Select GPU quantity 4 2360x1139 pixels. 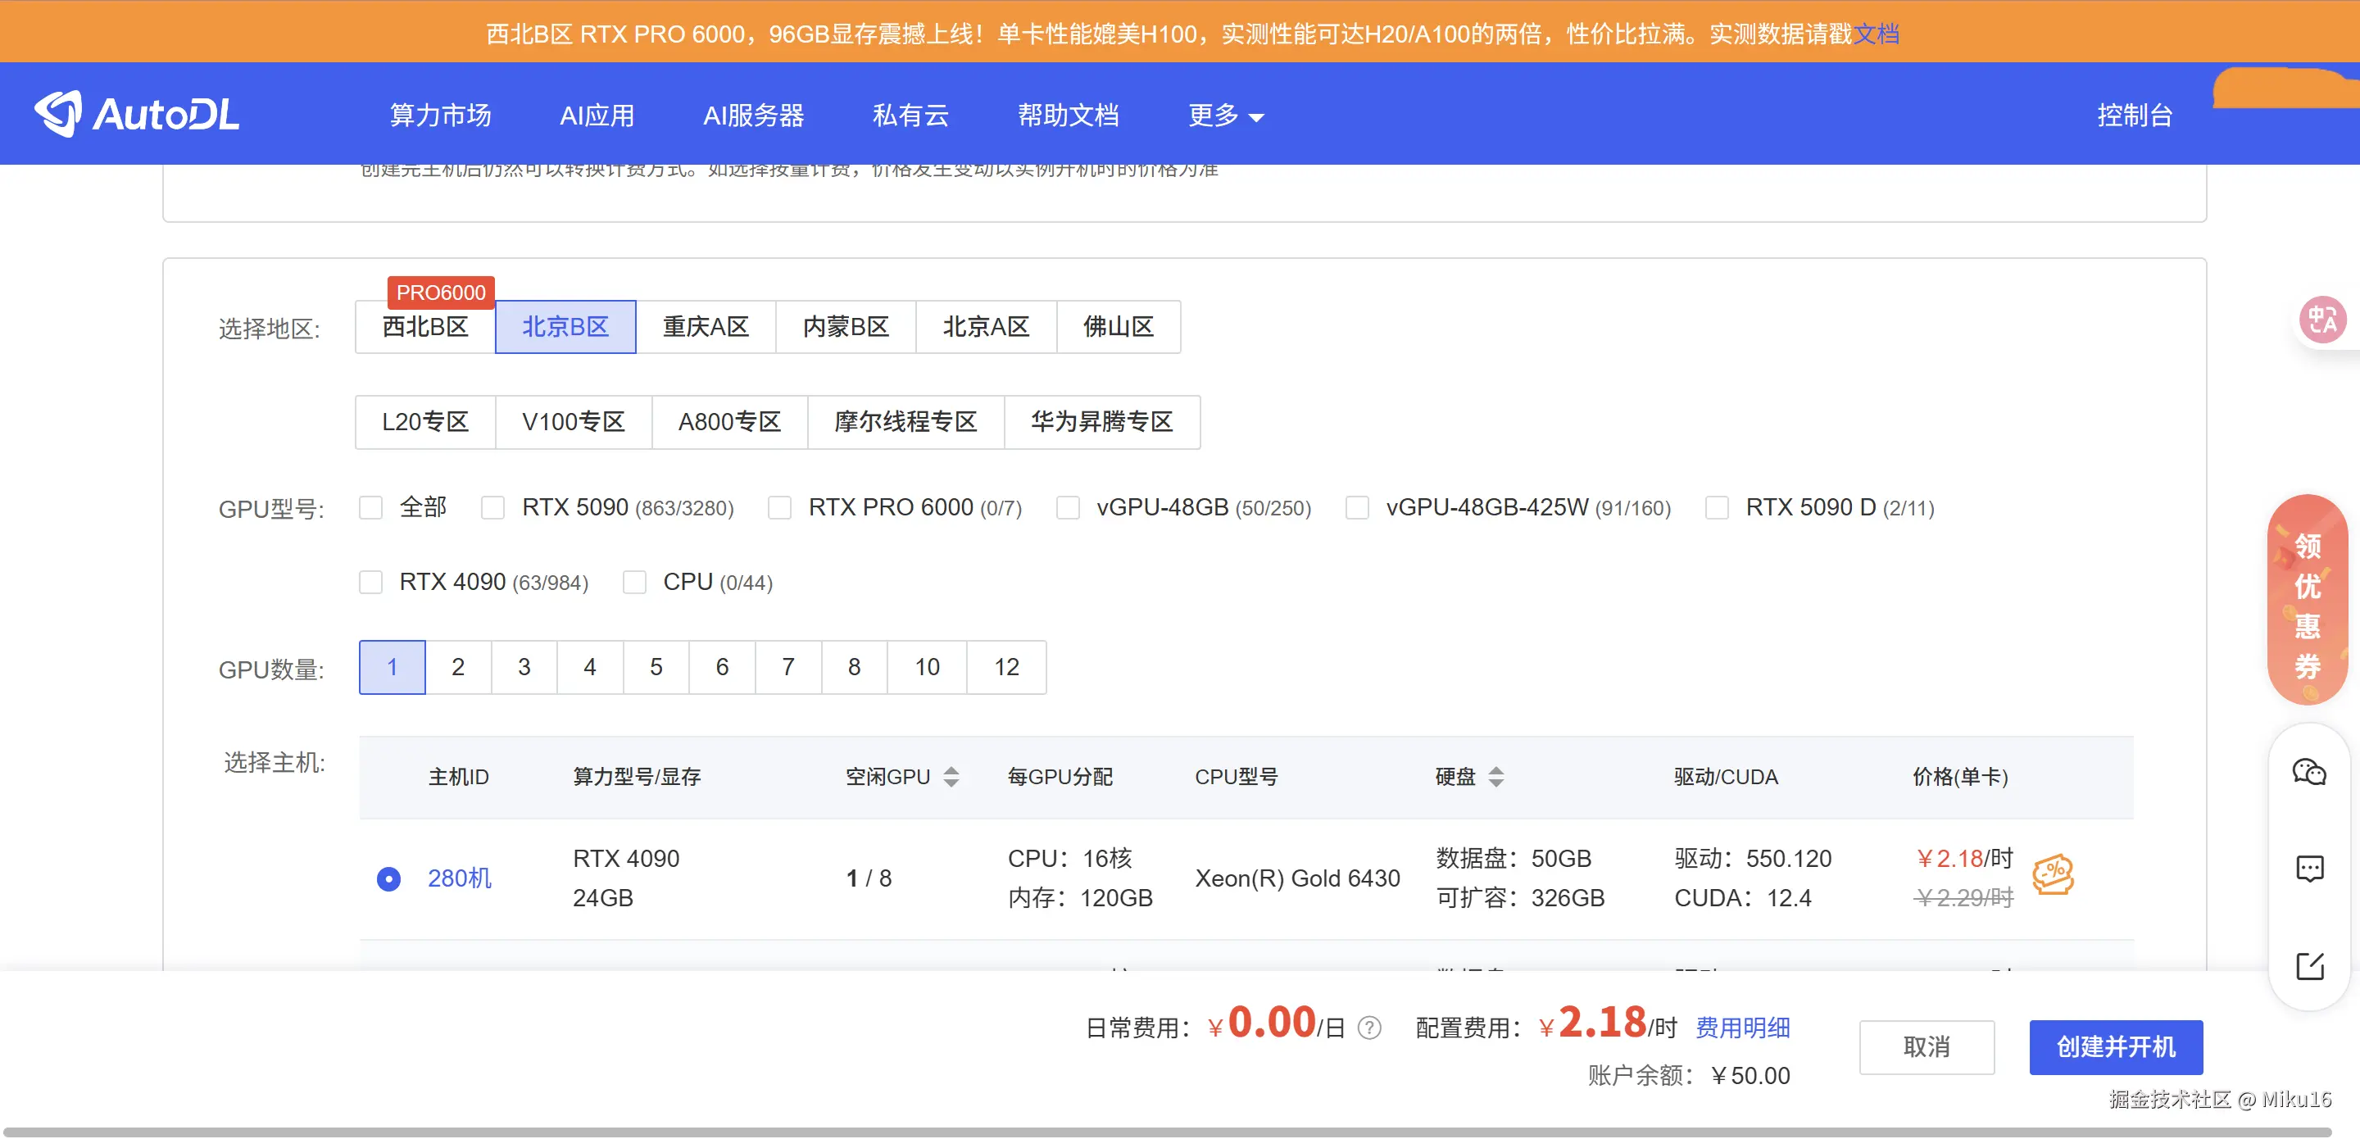pyautogui.click(x=590, y=667)
